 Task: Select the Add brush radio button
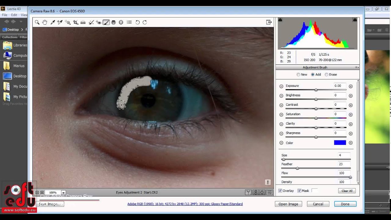pos(313,75)
